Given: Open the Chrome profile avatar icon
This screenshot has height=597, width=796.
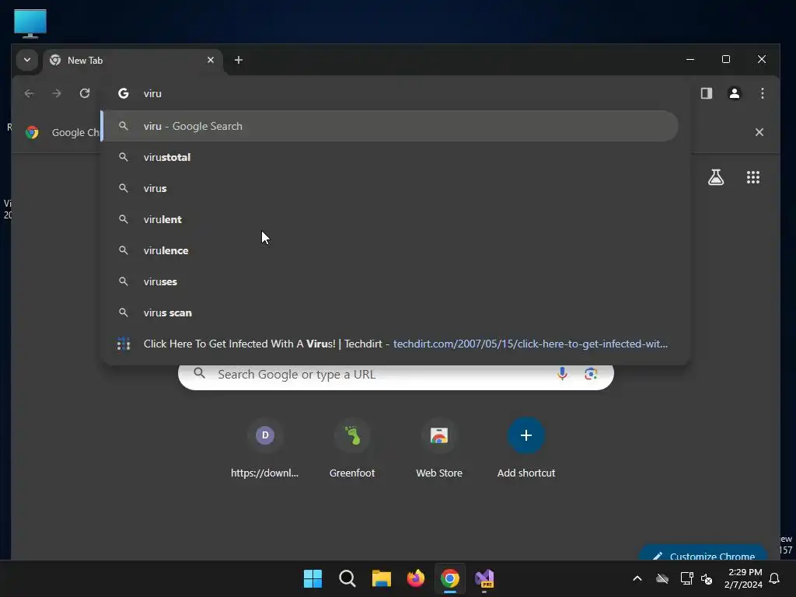Looking at the screenshot, I should [735, 93].
